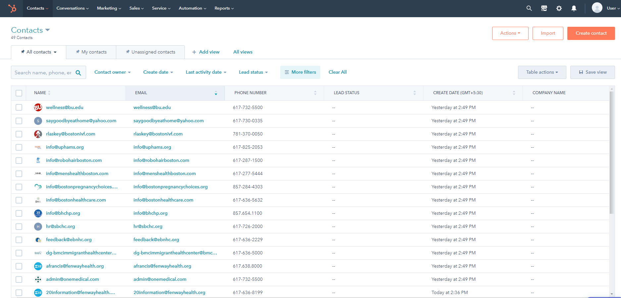621x298 pixels.
Task: Sort by Lead Status column arrows
Action: click(415, 93)
